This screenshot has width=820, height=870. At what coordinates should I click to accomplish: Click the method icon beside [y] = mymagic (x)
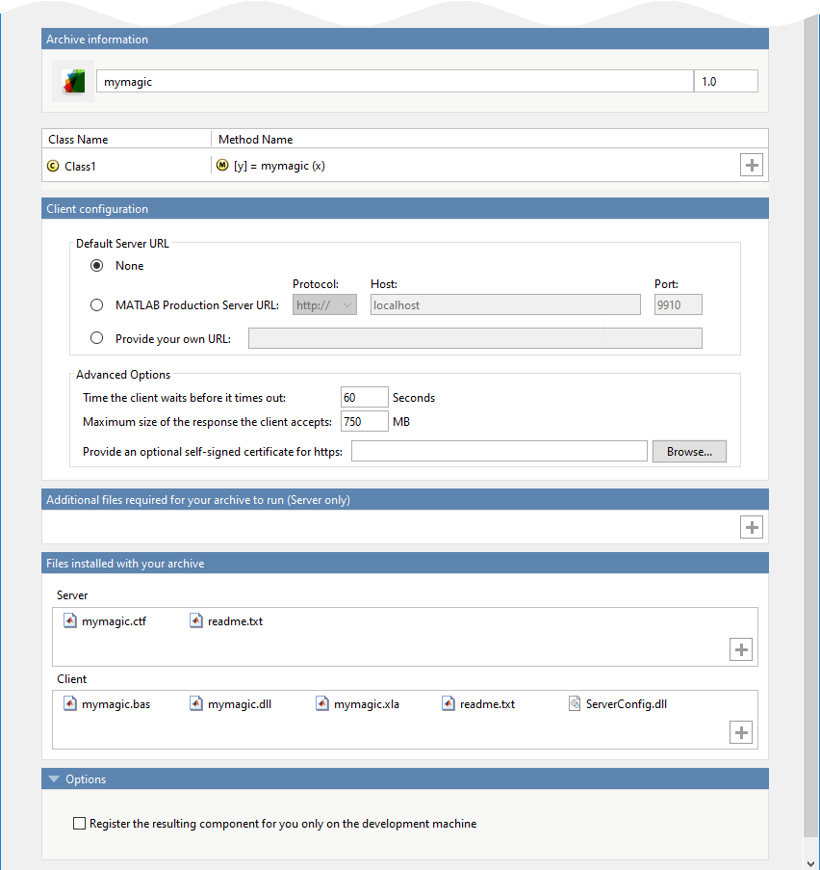222,165
